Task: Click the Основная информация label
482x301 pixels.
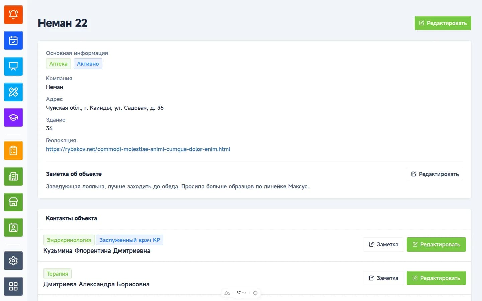Action: [77, 53]
